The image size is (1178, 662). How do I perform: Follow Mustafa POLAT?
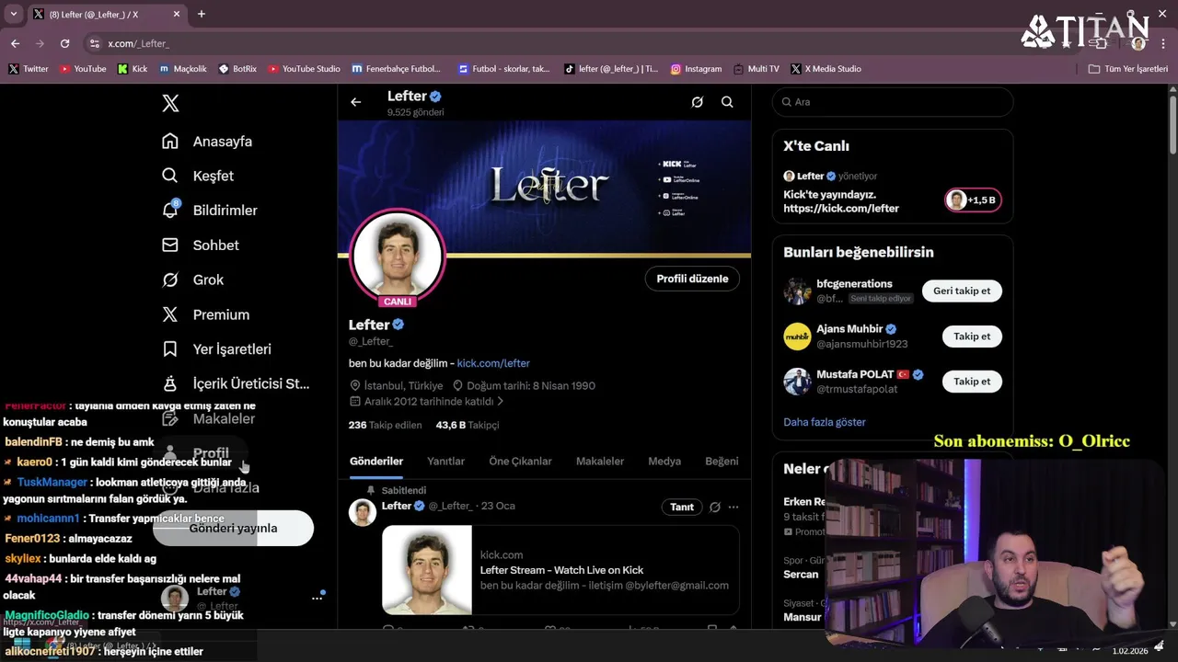tap(972, 382)
